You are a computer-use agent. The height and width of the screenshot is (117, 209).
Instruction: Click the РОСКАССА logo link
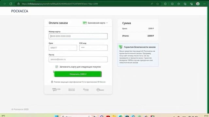pos(20,11)
